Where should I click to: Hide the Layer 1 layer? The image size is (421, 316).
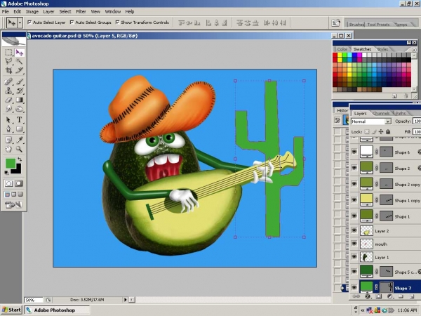point(354,257)
